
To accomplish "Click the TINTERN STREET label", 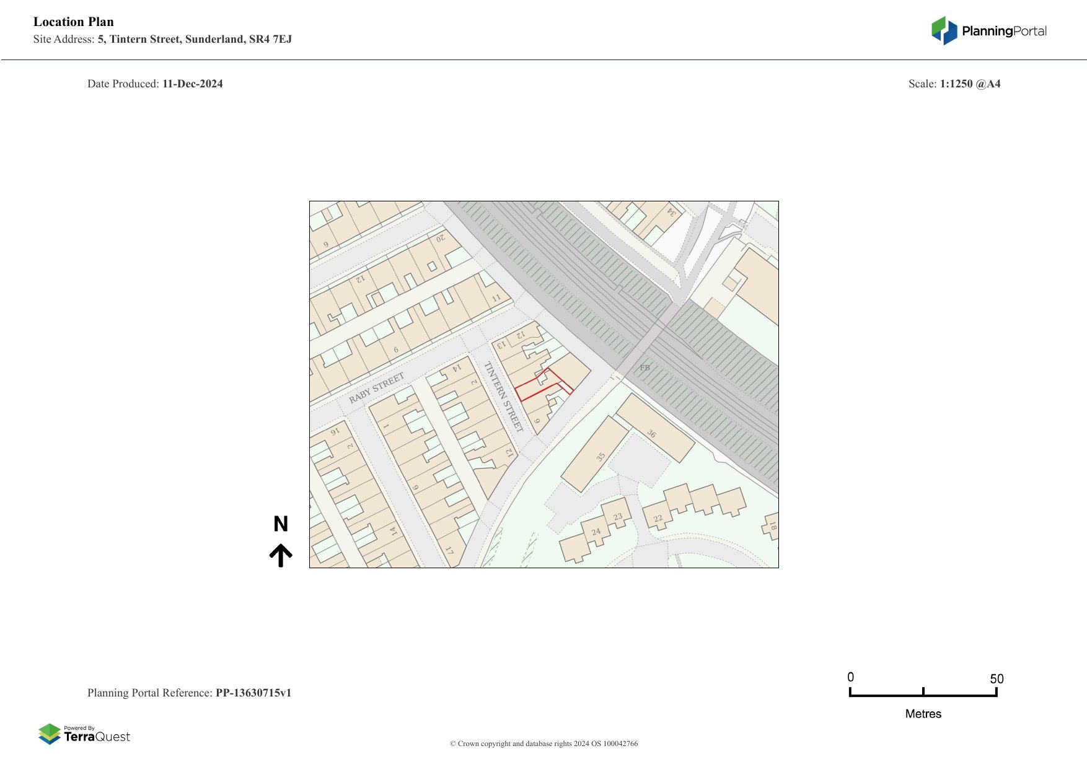I will (x=503, y=397).
